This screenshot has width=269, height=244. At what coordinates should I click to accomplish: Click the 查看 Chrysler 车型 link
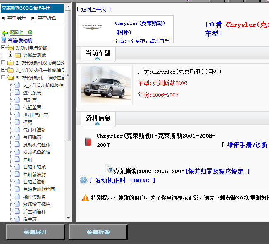point(237,29)
